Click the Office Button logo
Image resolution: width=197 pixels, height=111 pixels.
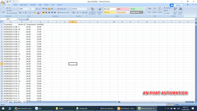(x=3, y=3)
